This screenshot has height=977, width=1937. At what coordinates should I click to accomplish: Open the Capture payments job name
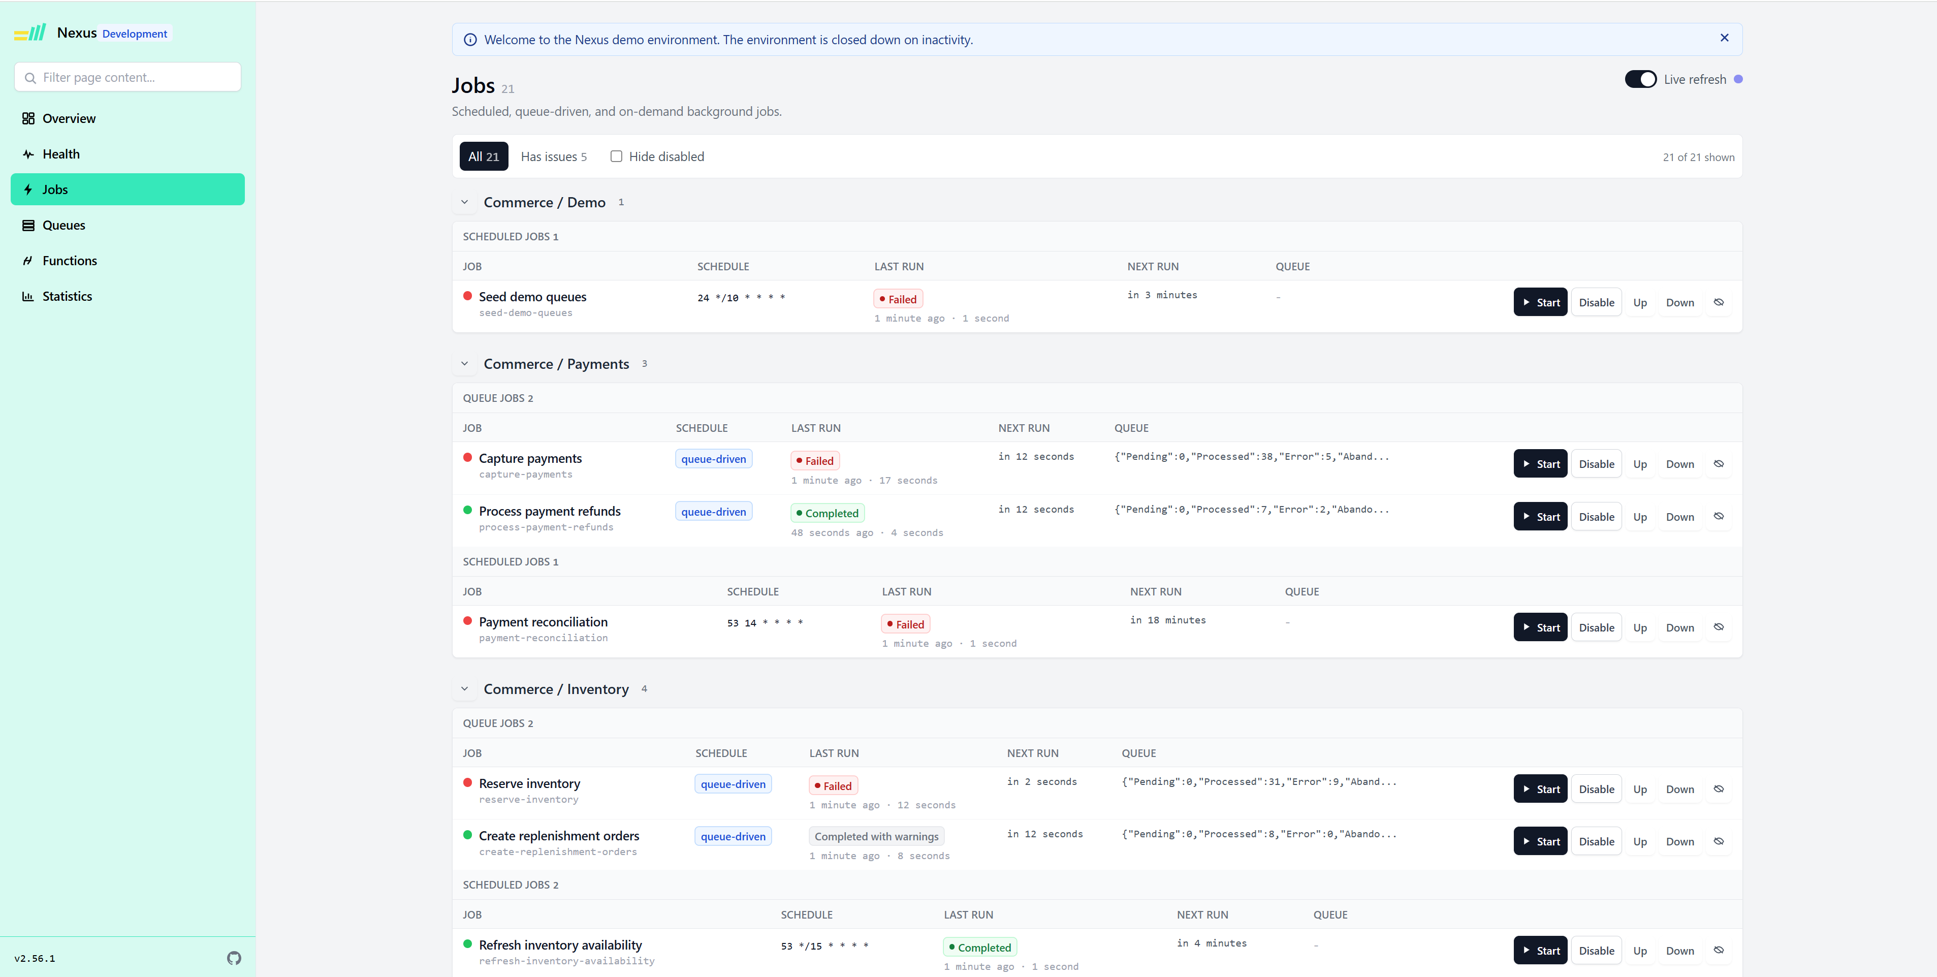[530, 458]
